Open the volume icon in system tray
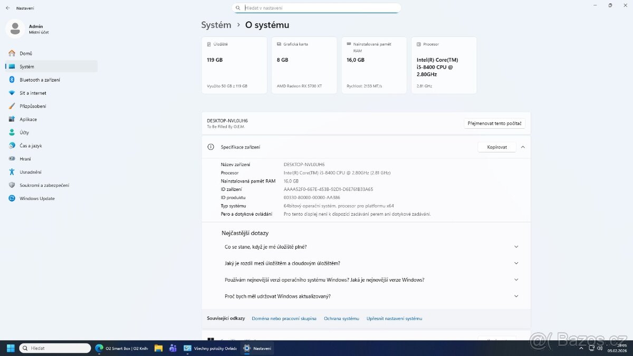 pos(600,348)
